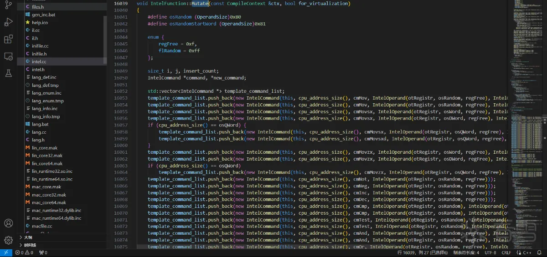Click the highlighted Mutate function name
The image size is (547, 257).
200,4
